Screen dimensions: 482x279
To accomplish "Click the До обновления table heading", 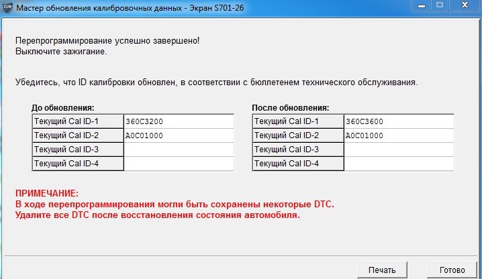I will click(62, 108).
